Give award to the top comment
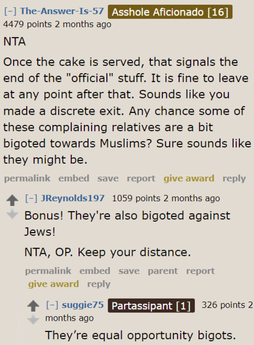This screenshot has height=345, width=254. pos(189,178)
